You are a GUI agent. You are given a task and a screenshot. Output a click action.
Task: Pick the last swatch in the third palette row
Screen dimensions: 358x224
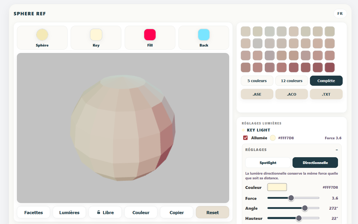(330, 55)
